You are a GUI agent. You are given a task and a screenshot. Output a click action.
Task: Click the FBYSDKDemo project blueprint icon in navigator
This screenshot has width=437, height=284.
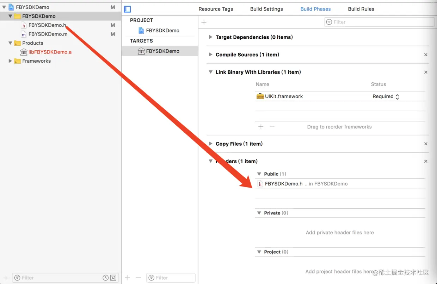click(11, 7)
